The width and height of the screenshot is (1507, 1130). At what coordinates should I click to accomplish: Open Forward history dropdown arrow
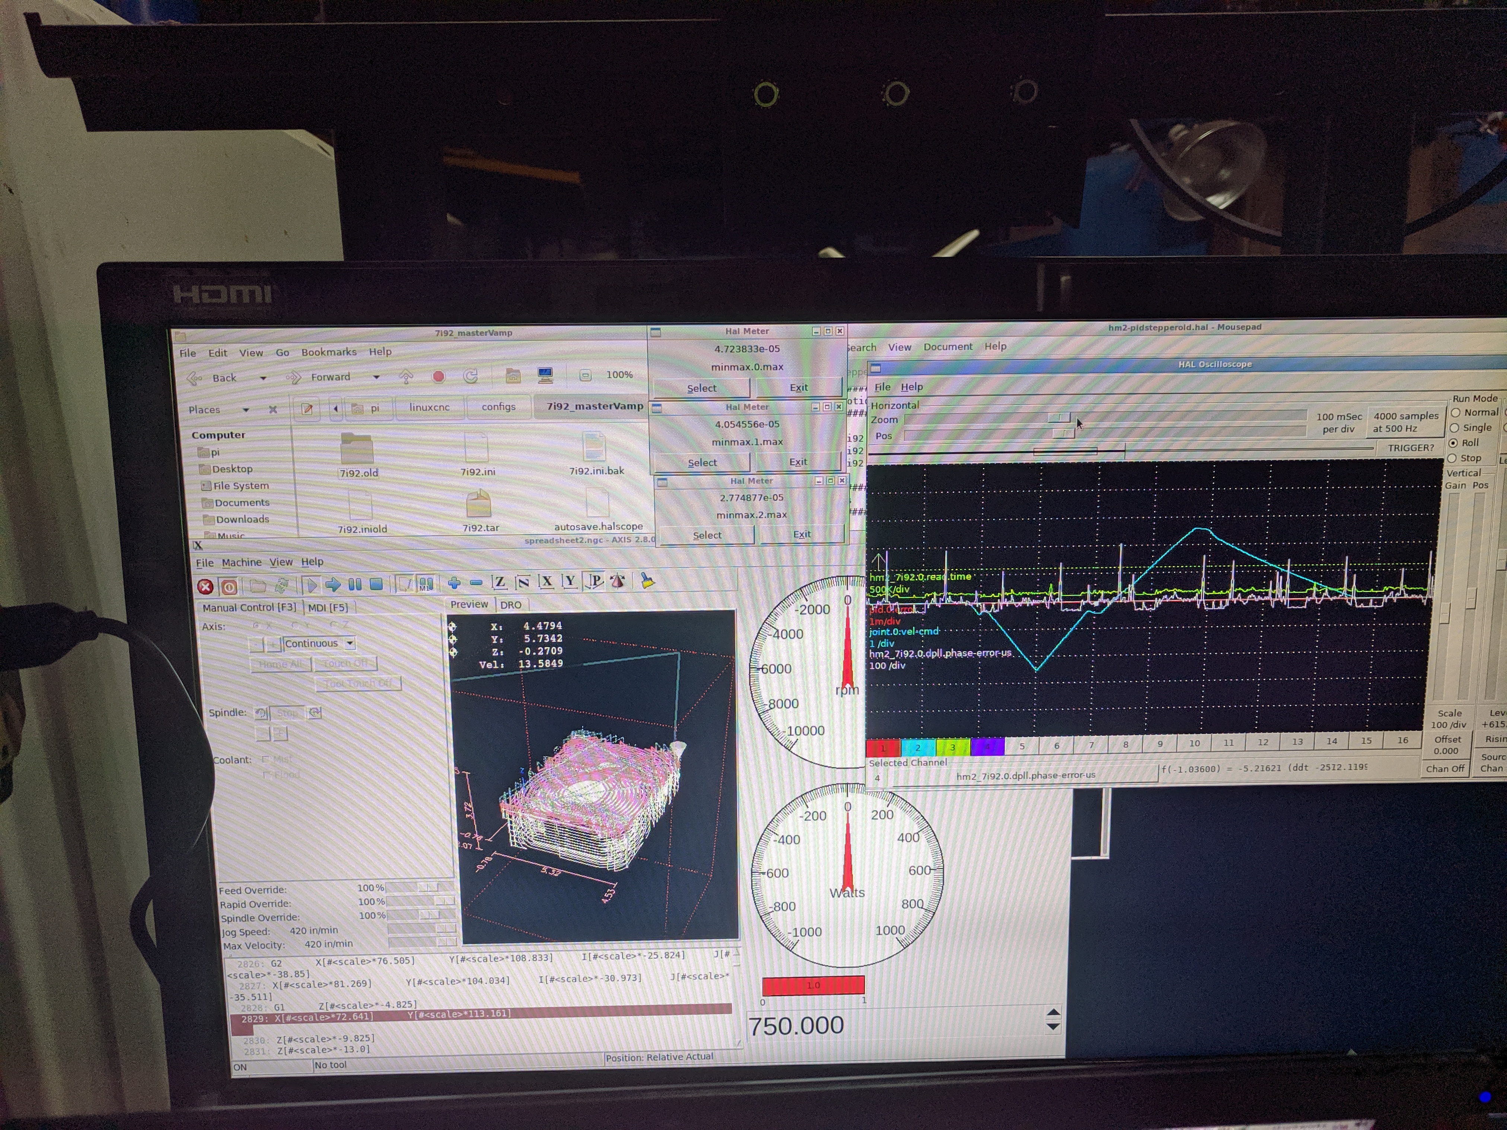click(376, 377)
